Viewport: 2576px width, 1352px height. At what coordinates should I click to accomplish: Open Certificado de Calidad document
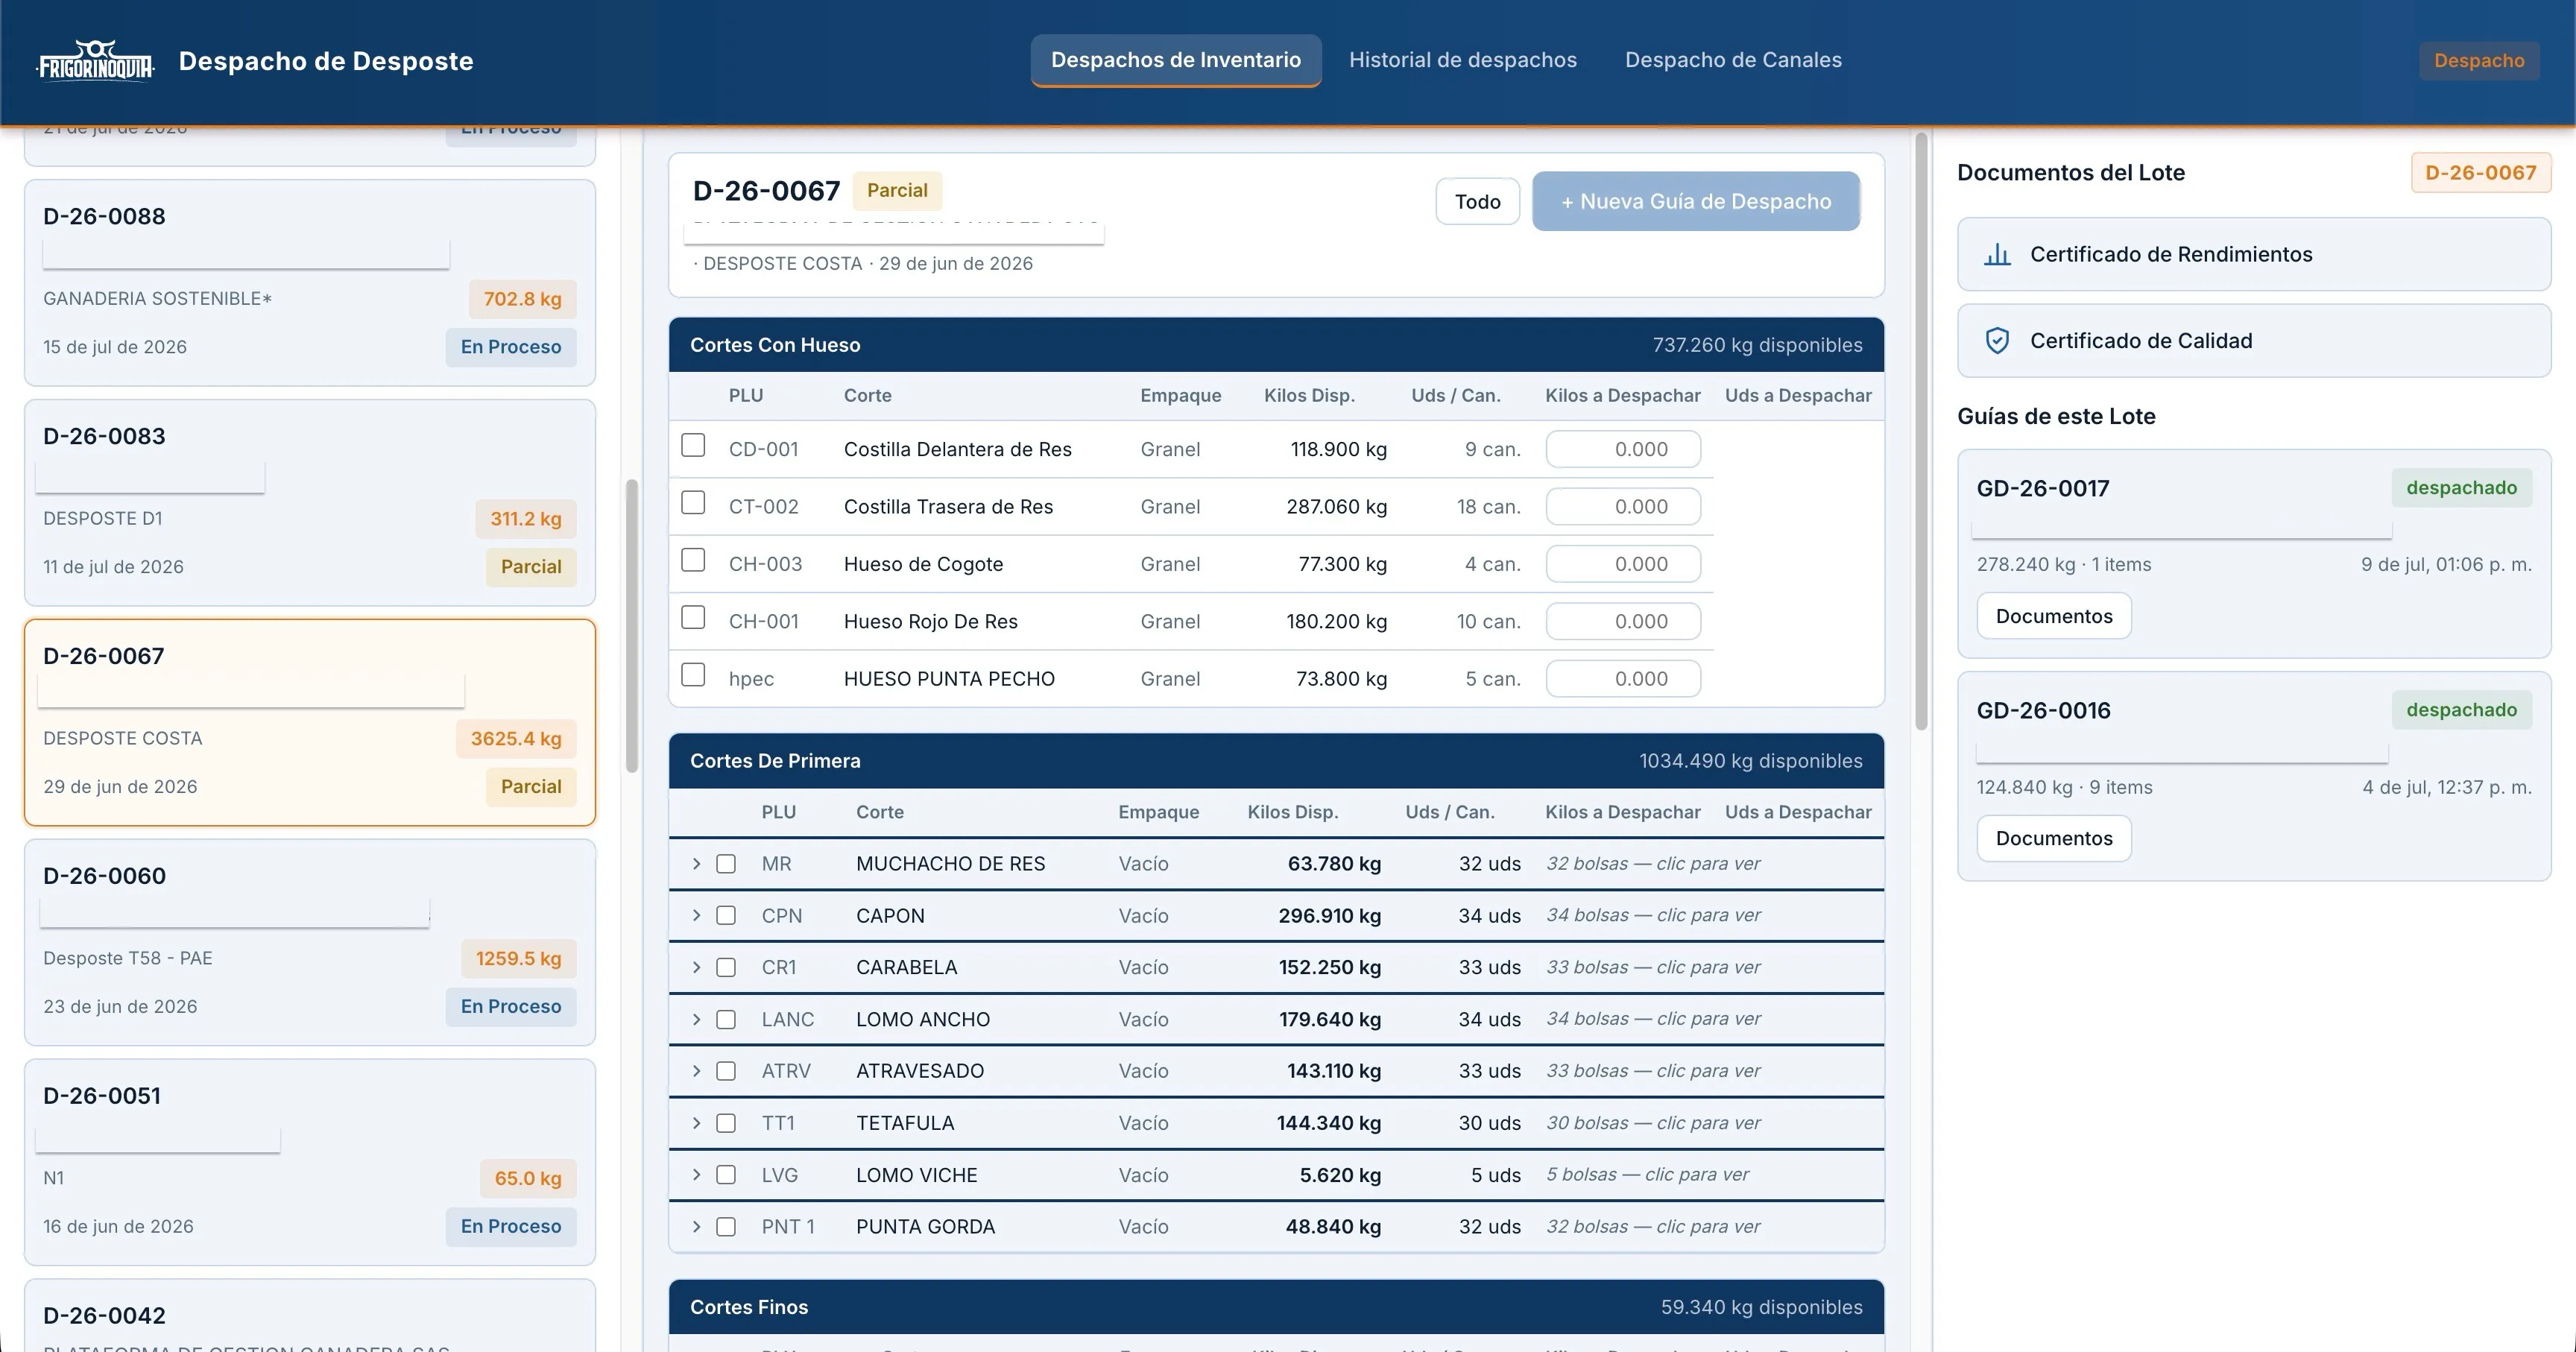tap(2254, 341)
